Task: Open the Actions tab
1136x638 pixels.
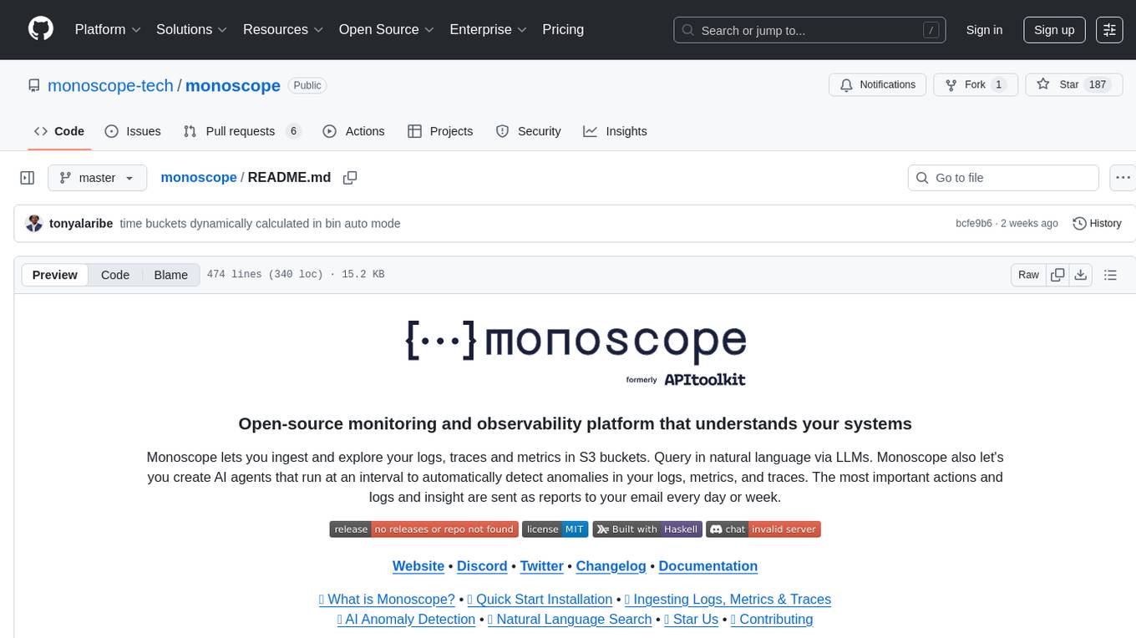Action: [x=353, y=131]
